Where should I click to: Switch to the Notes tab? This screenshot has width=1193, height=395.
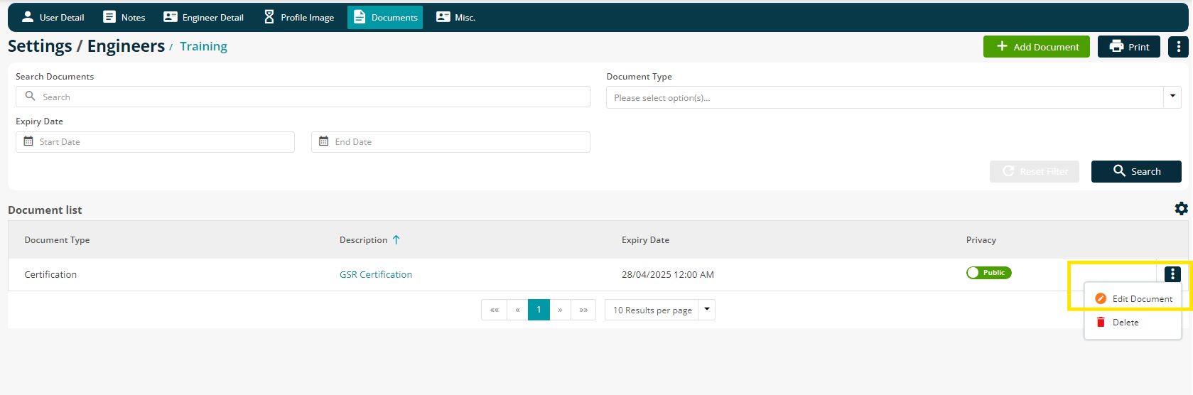tap(124, 17)
